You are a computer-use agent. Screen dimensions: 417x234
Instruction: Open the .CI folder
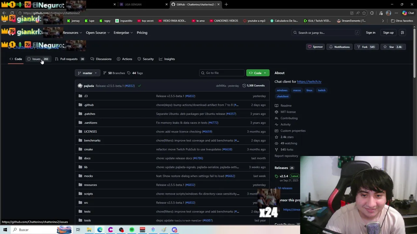86,96
